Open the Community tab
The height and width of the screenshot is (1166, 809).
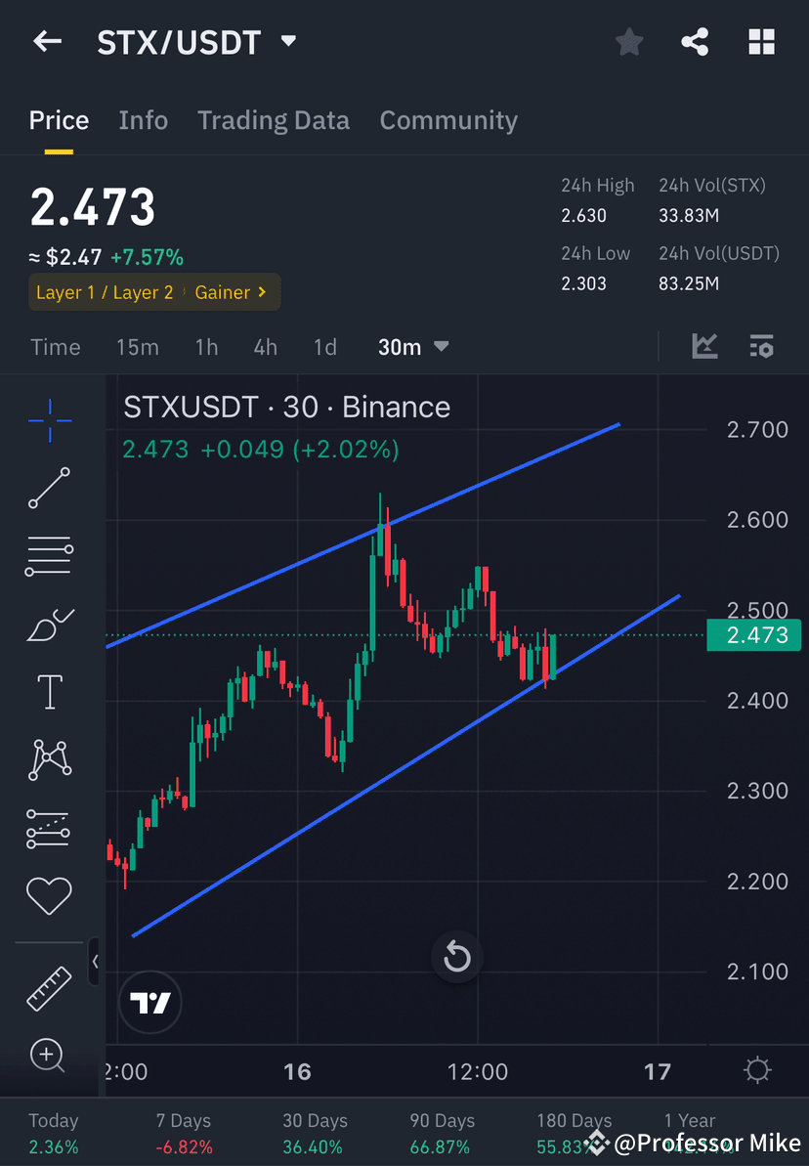pyautogui.click(x=448, y=119)
